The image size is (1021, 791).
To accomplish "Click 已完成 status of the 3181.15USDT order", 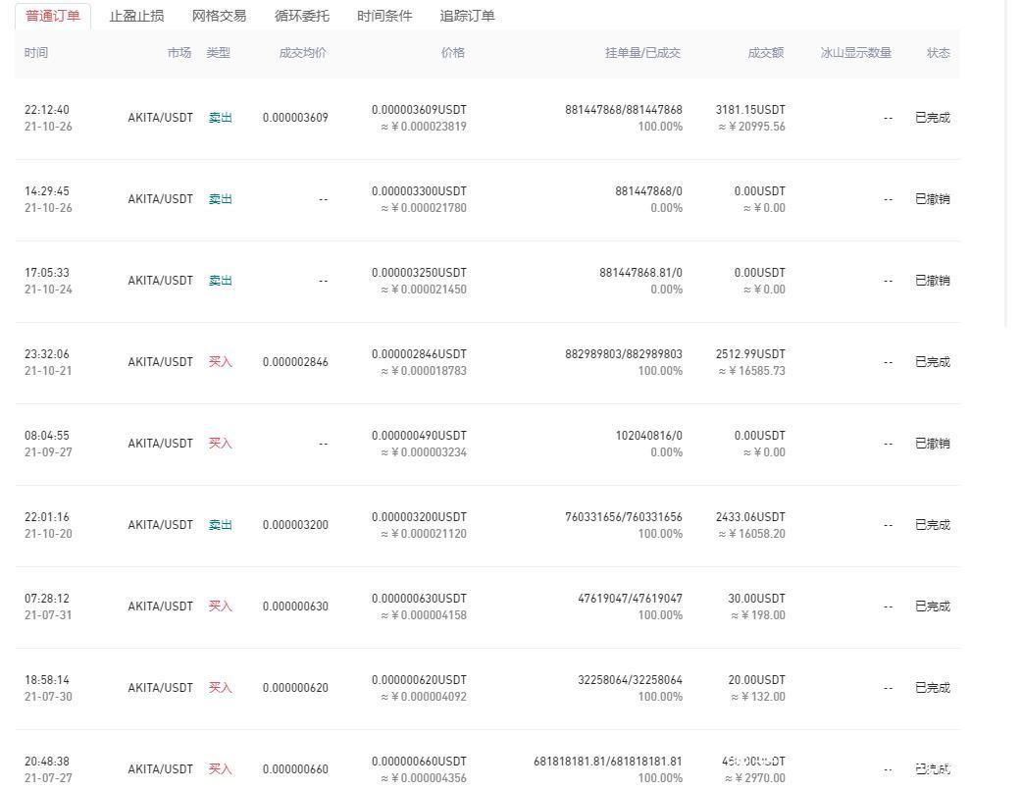I will pos(932,118).
